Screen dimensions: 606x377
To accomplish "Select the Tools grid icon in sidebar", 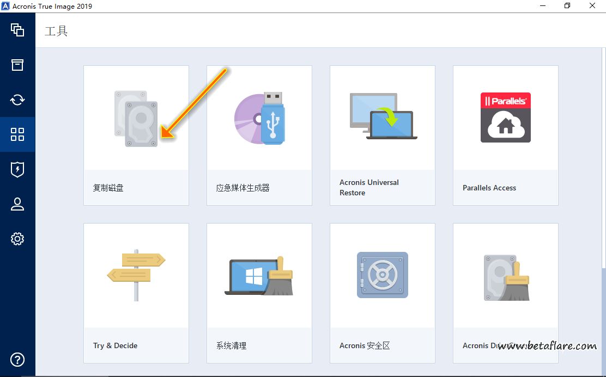I will point(17,134).
